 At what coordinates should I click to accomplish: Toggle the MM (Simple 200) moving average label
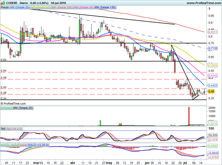point(62,7)
